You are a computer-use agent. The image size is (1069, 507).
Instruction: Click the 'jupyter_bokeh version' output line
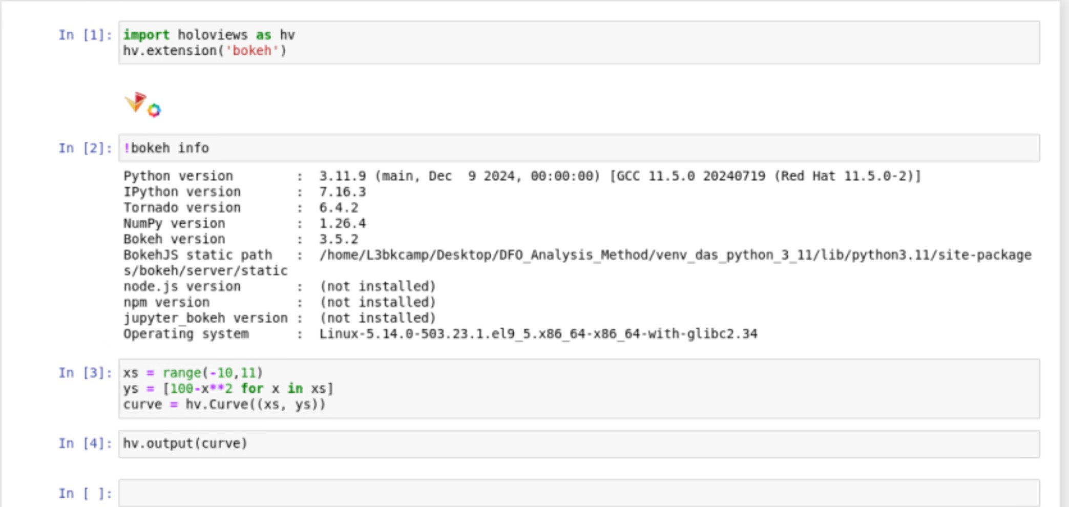point(280,318)
